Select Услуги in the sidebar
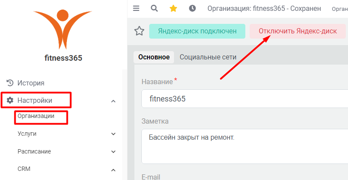This screenshot has width=348, height=180. pyautogui.click(x=27, y=134)
